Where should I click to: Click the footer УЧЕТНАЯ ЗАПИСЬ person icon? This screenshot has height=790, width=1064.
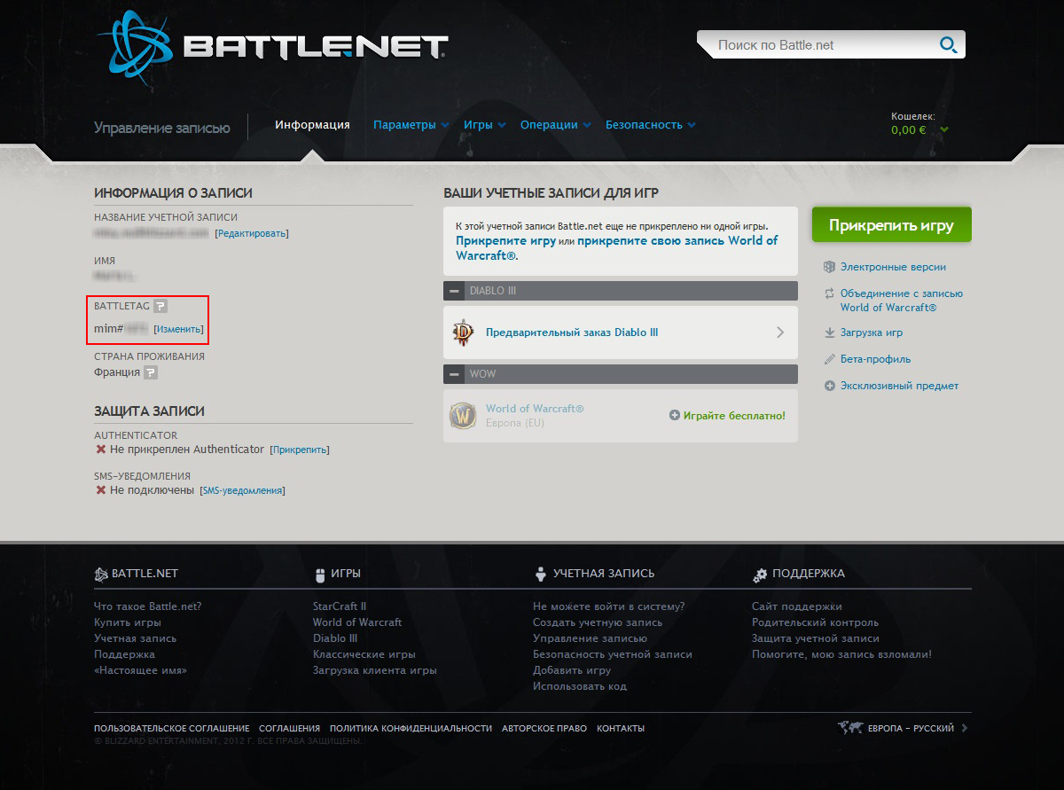click(540, 574)
